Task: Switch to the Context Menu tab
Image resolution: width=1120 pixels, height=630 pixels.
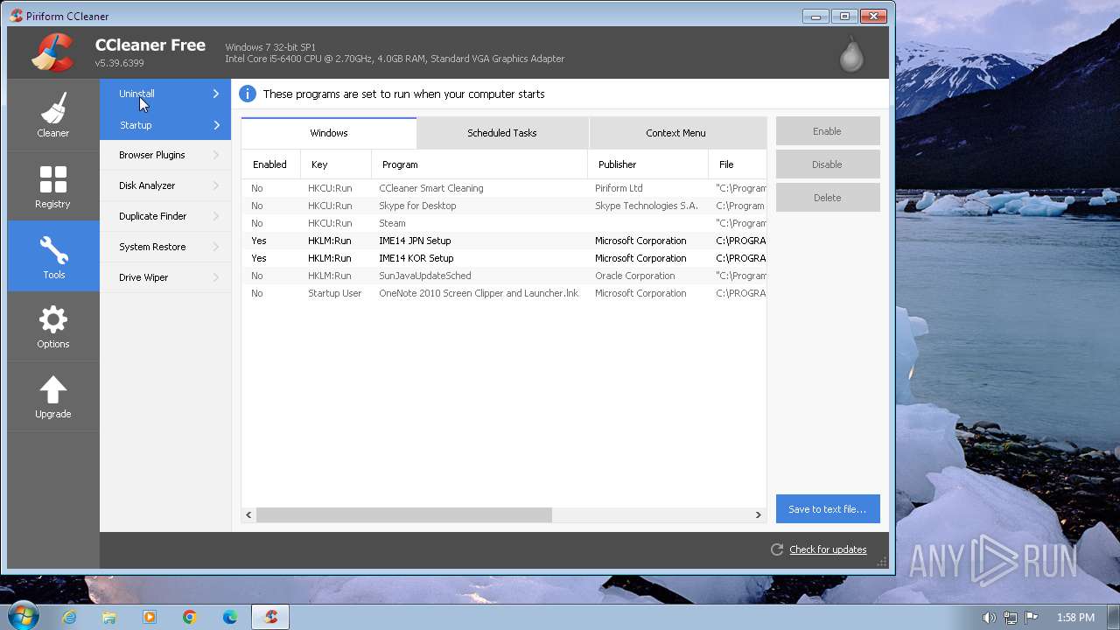Action: (x=675, y=133)
